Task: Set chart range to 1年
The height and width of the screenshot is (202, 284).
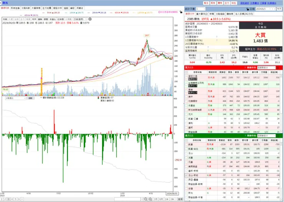Action: coord(167,199)
